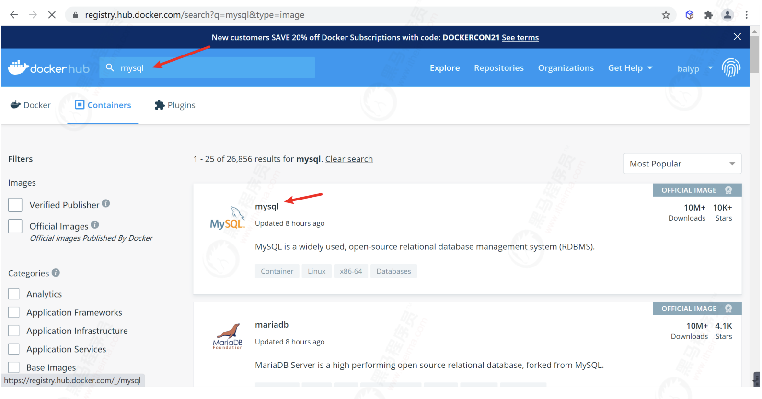Click the x86-64 tag on mysql
The width and height of the screenshot is (762, 399).
point(351,271)
